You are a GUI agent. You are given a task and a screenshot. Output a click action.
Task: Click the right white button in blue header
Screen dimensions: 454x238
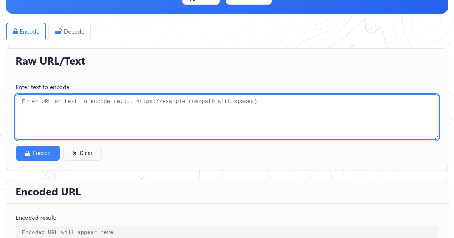click(x=249, y=2)
